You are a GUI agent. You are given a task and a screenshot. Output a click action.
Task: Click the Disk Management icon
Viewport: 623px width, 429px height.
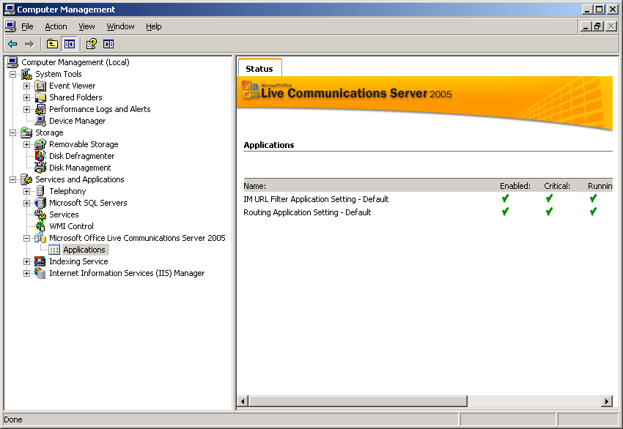click(x=40, y=168)
